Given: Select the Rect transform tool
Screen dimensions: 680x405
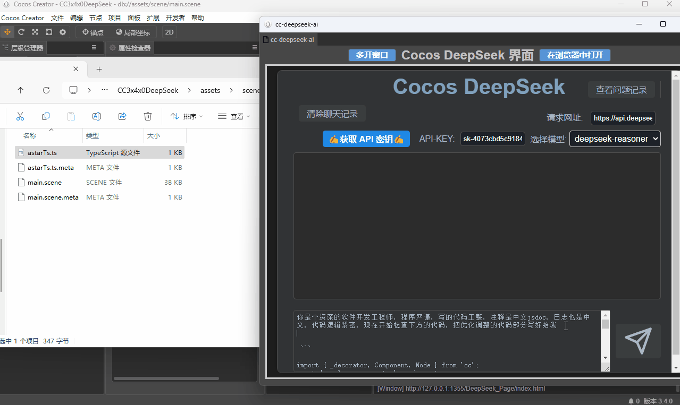Looking at the screenshot, I should pyautogui.click(x=49, y=32).
